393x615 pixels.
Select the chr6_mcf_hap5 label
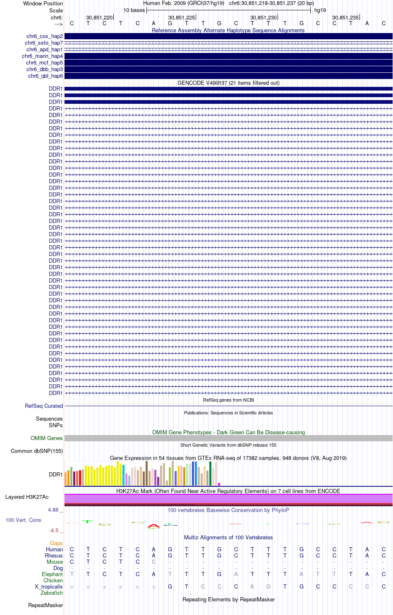[x=45, y=63]
